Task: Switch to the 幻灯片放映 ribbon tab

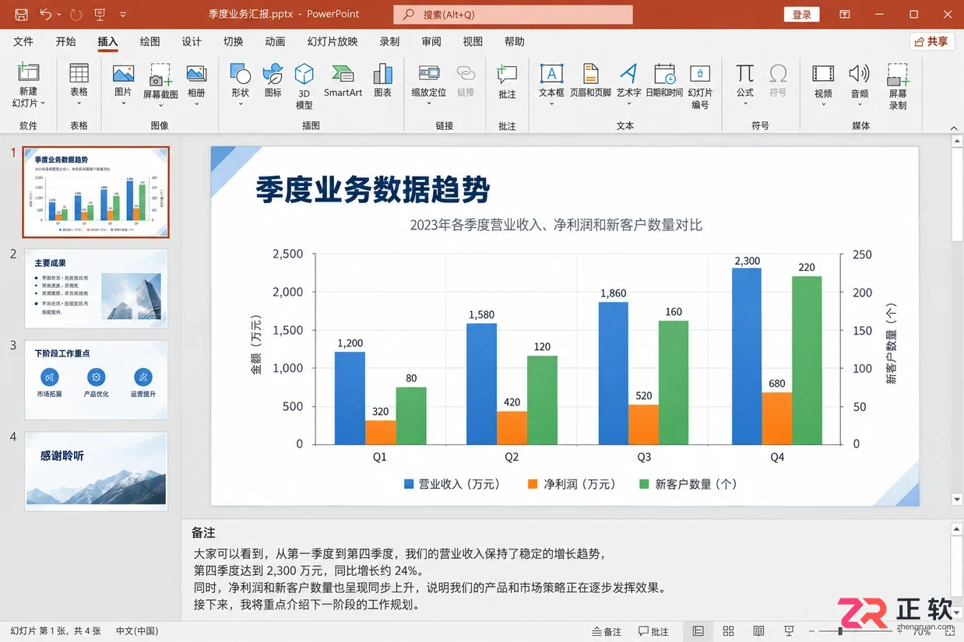Action: pyautogui.click(x=332, y=42)
